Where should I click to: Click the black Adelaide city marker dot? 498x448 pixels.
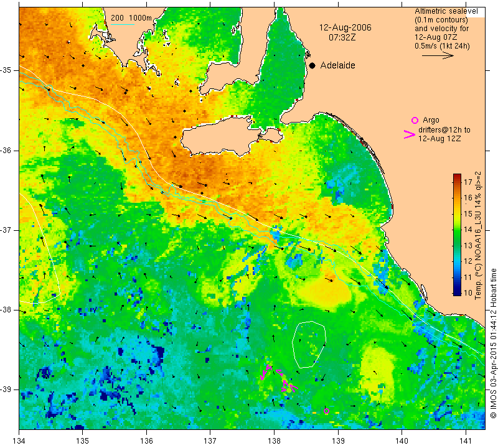point(312,65)
